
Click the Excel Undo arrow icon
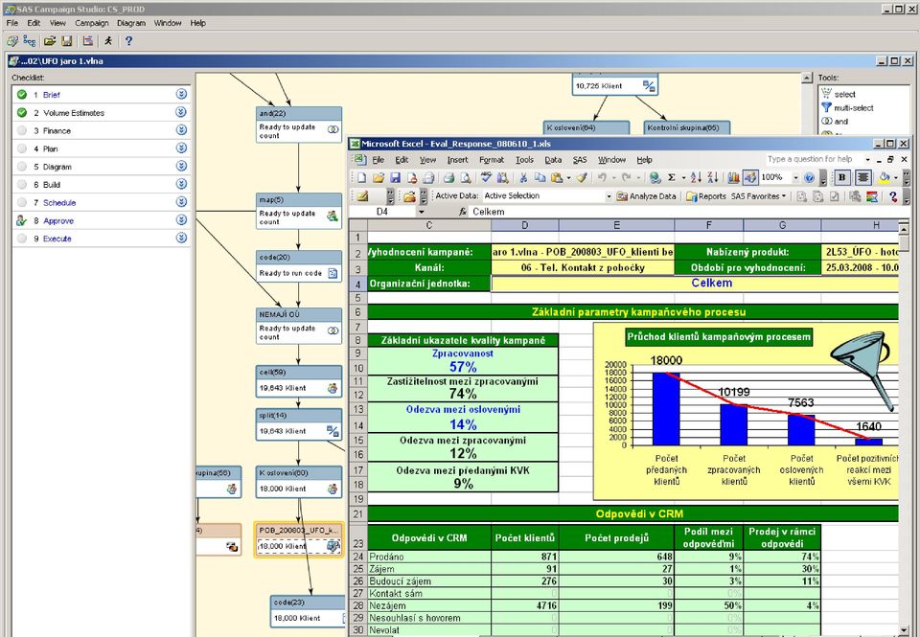click(x=602, y=178)
